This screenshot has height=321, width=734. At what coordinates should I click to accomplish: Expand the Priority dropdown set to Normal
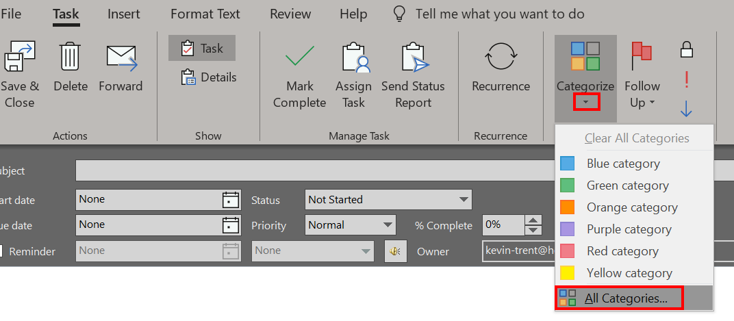[x=350, y=225]
